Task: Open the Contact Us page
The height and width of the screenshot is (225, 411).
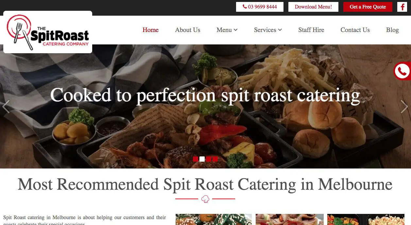Action: click(x=355, y=30)
